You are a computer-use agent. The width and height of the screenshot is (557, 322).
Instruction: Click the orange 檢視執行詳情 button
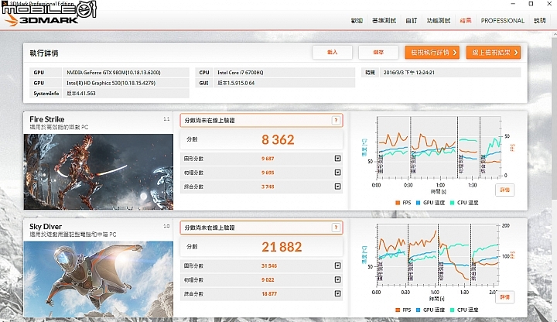click(x=432, y=53)
